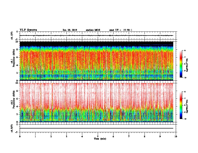Click the "VLF Spectra" plot title
This screenshot has width=198, height=153.
[28, 30]
